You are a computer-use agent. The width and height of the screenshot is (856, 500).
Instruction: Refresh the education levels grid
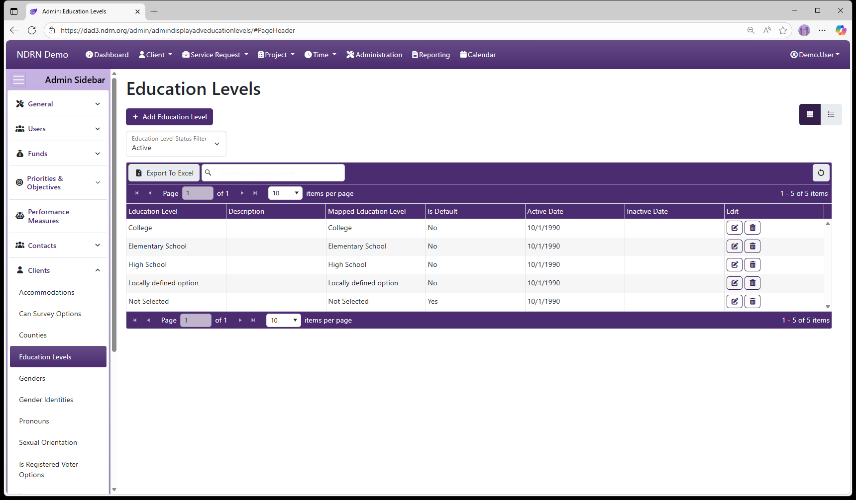[x=821, y=173]
